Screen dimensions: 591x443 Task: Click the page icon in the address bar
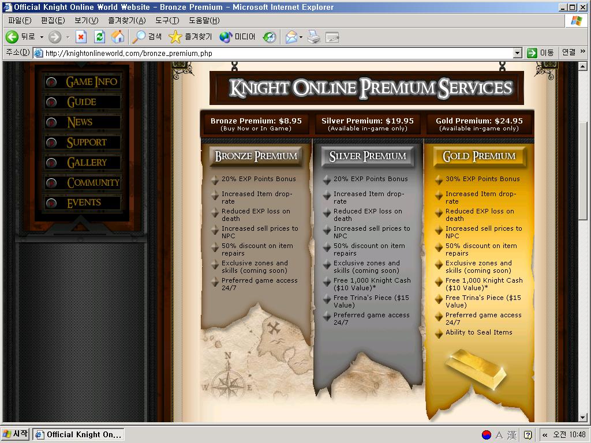[x=39, y=53]
